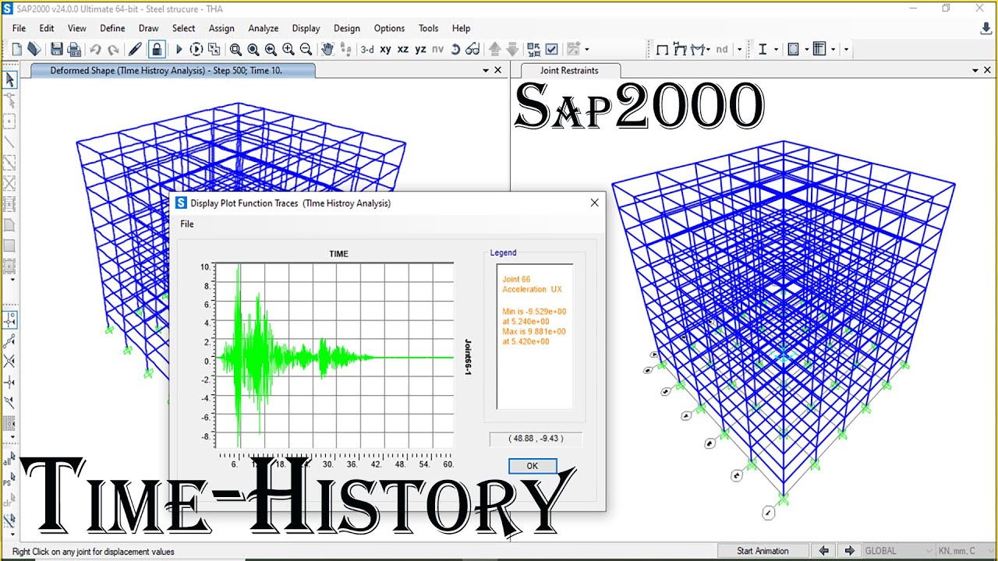Open the table display icon dropdown arrow

[833, 49]
